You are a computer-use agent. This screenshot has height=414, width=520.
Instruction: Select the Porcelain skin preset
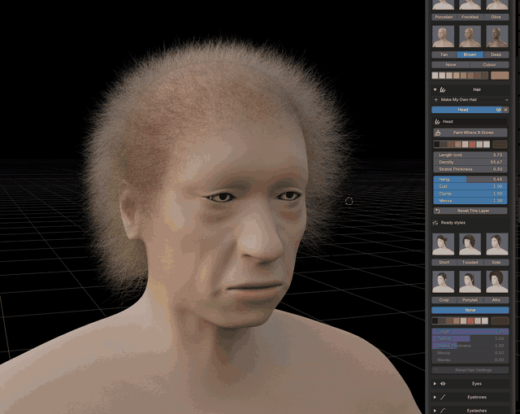444,17
